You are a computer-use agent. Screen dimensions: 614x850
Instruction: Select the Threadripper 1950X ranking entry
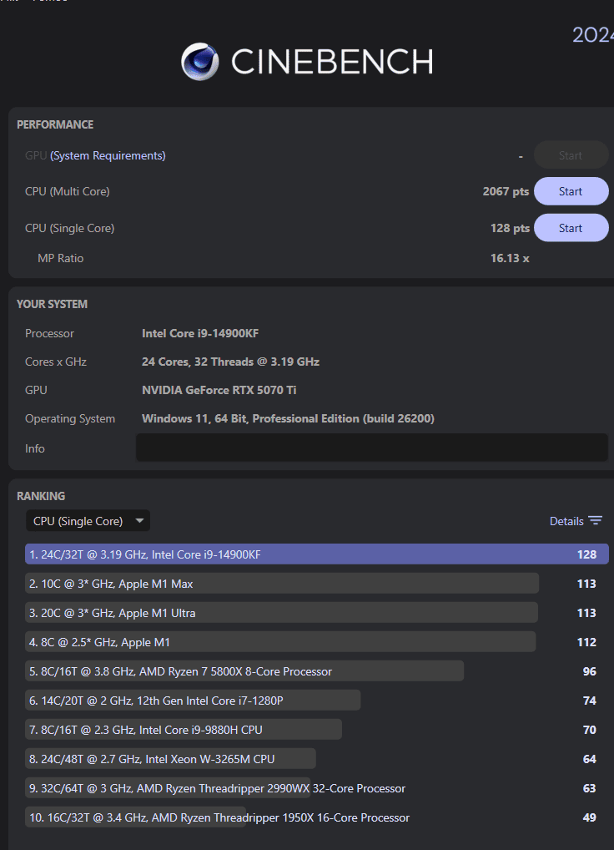click(x=219, y=818)
